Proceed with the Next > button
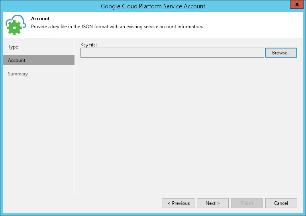306x216 pixels. [213, 203]
